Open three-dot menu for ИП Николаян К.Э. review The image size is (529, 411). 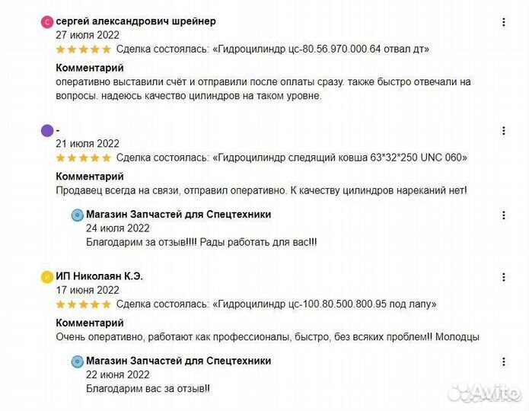click(x=503, y=276)
